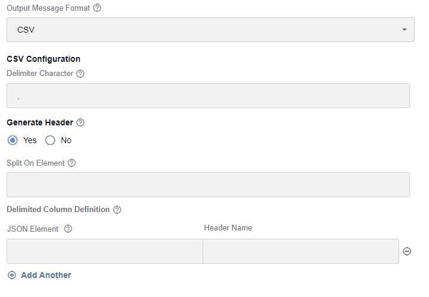429x297 pixels.
Task: Focus the Delimiter Character input field
Action: [x=208, y=96]
